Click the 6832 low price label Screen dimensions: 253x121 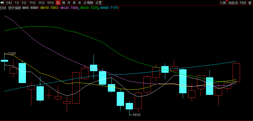tap(137, 115)
